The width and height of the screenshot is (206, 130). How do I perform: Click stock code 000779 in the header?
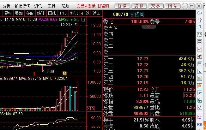[x=121, y=14]
